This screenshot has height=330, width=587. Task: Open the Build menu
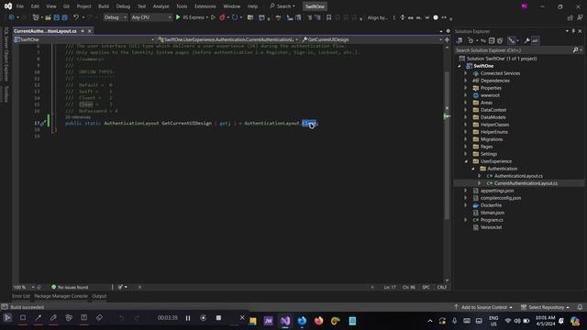point(104,6)
